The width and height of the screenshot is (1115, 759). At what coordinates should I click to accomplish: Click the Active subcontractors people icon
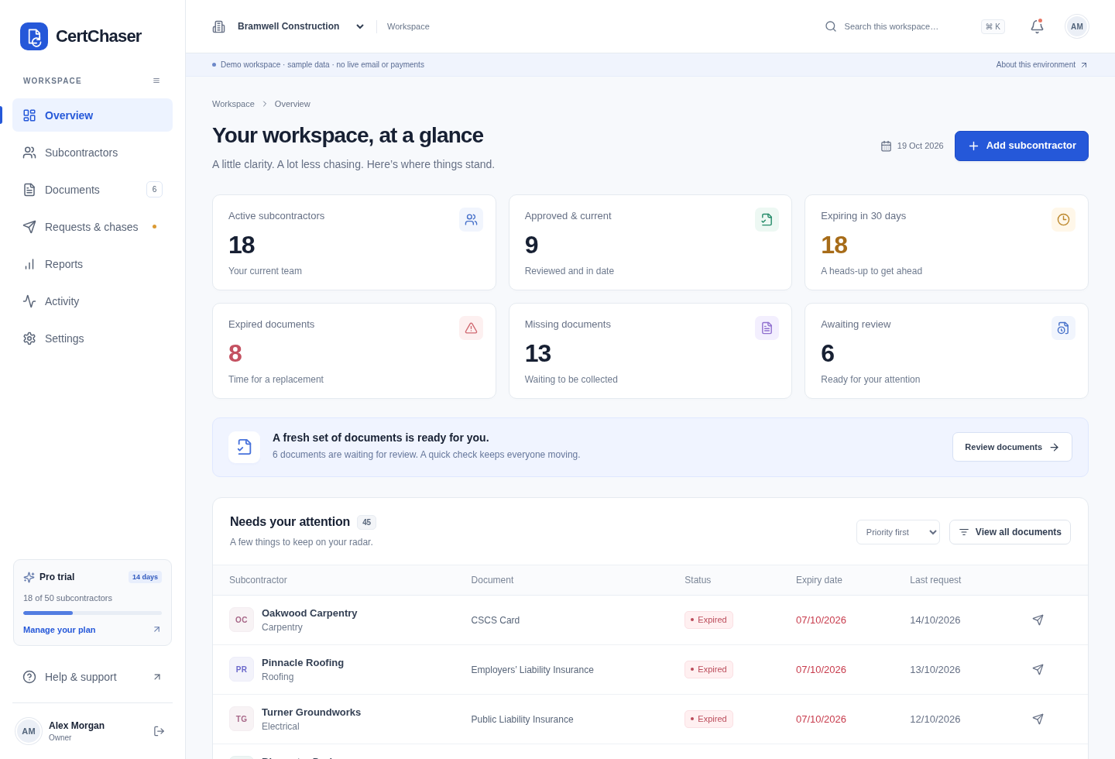pos(471,220)
